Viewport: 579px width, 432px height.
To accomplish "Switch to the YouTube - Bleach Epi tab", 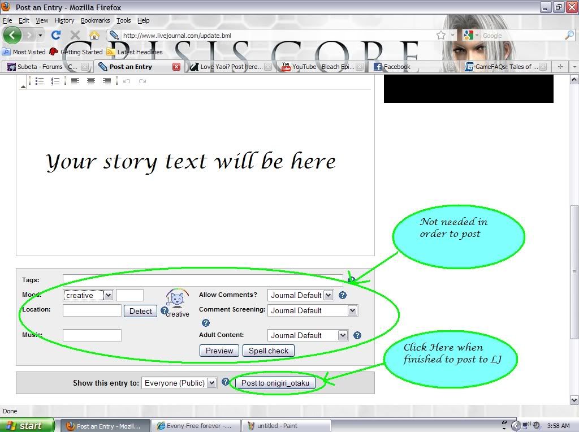I will [322, 67].
